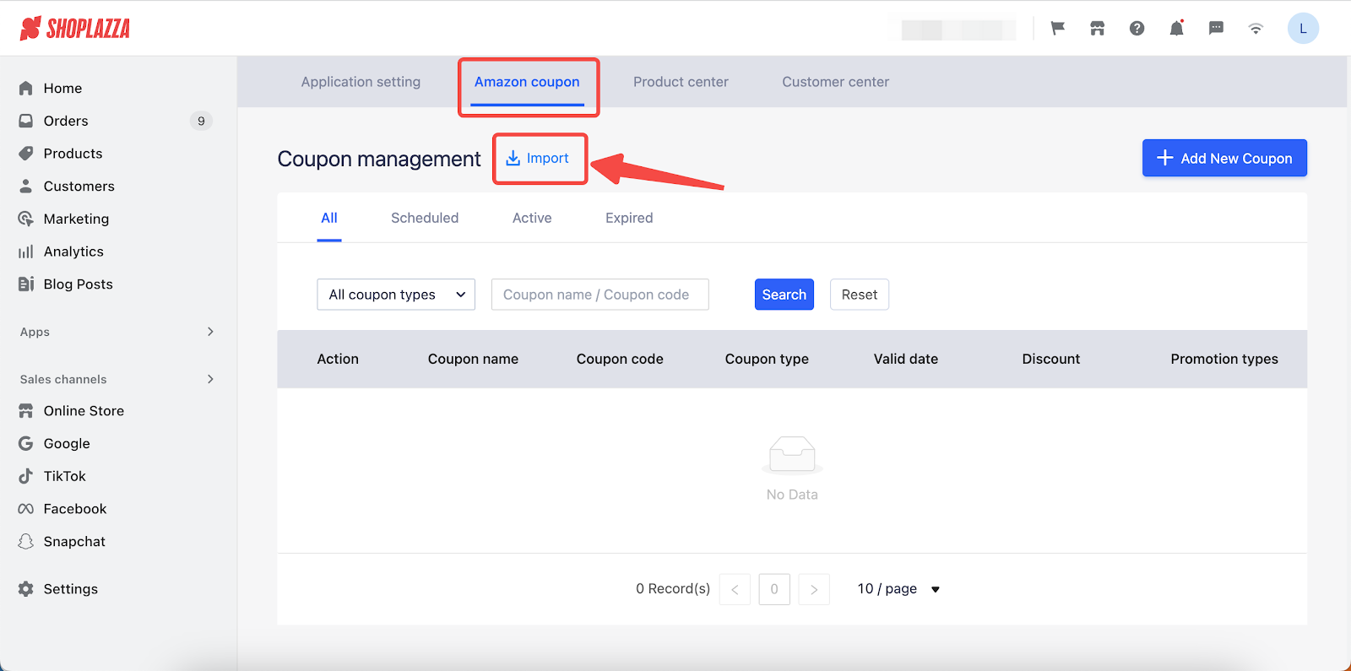1351x671 pixels.
Task: Click the Import download icon
Action: (513, 158)
